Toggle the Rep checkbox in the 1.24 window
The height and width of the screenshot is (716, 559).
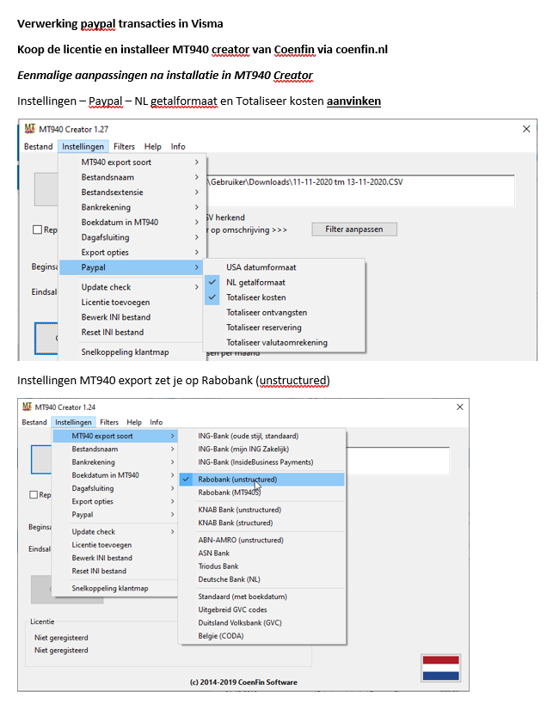point(34,494)
